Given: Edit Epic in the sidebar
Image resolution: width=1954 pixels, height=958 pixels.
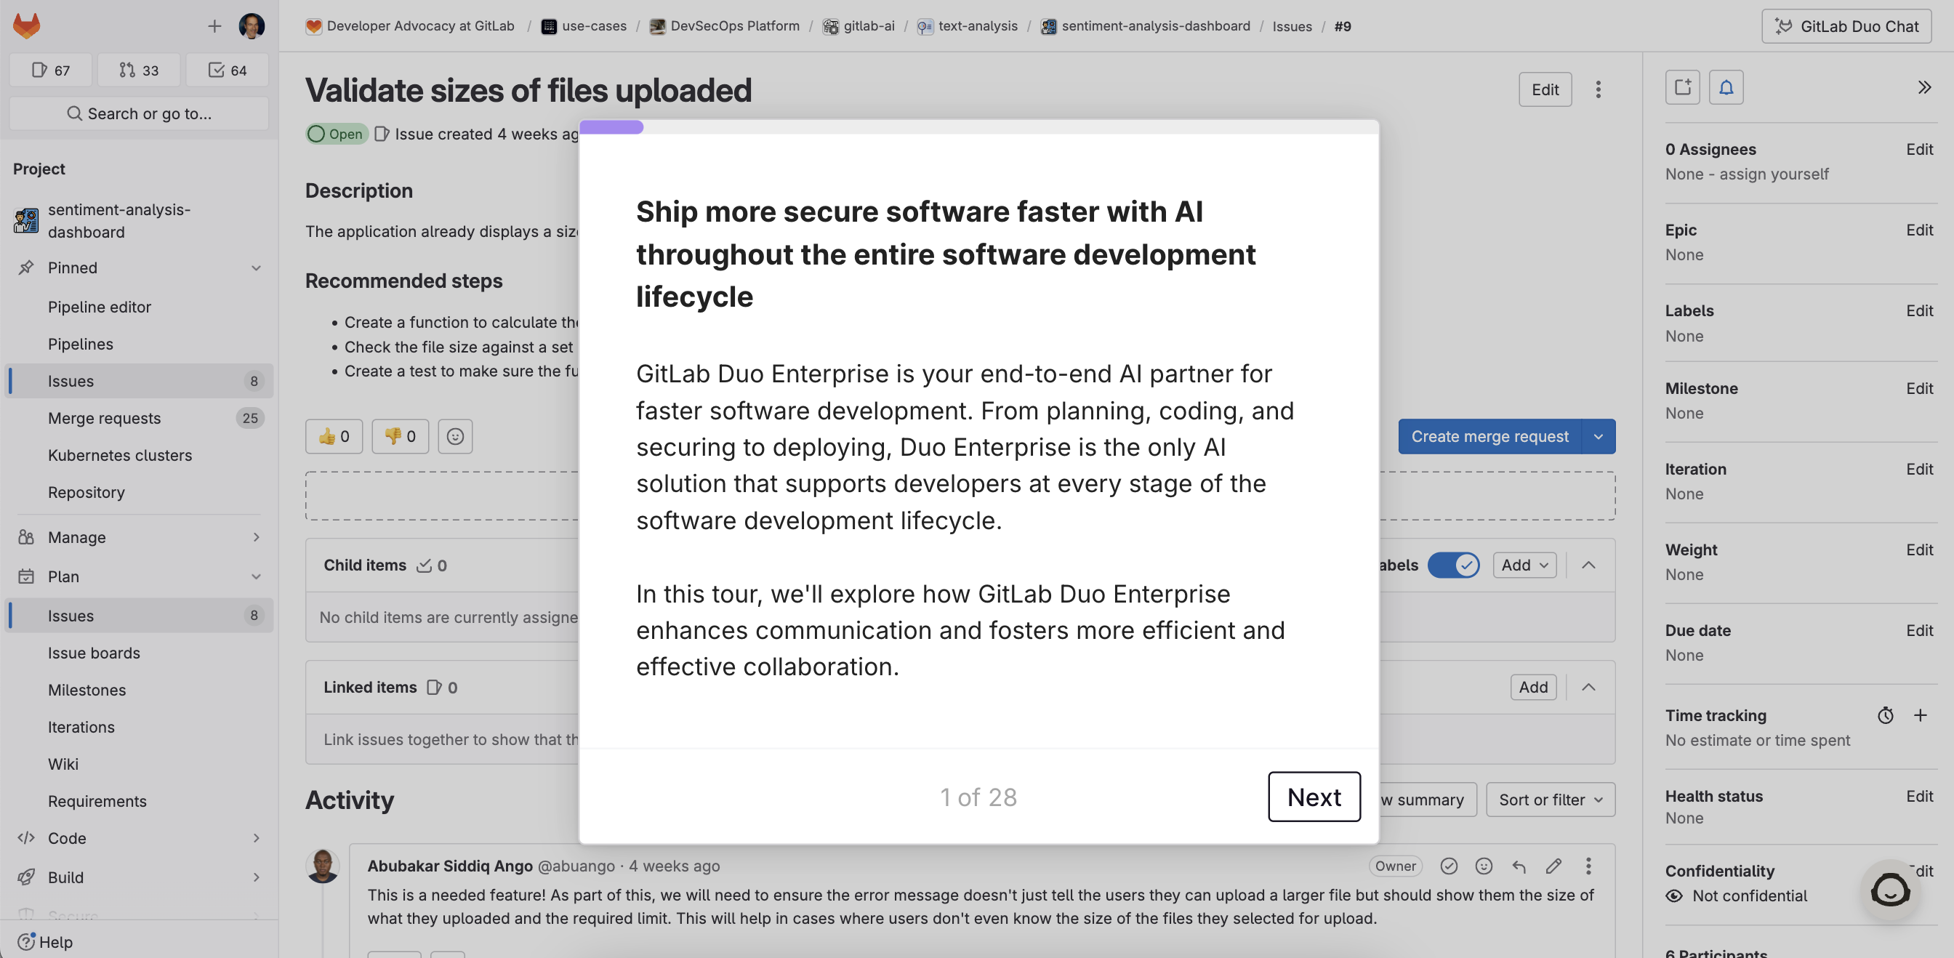Looking at the screenshot, I should pos(1919,230).
